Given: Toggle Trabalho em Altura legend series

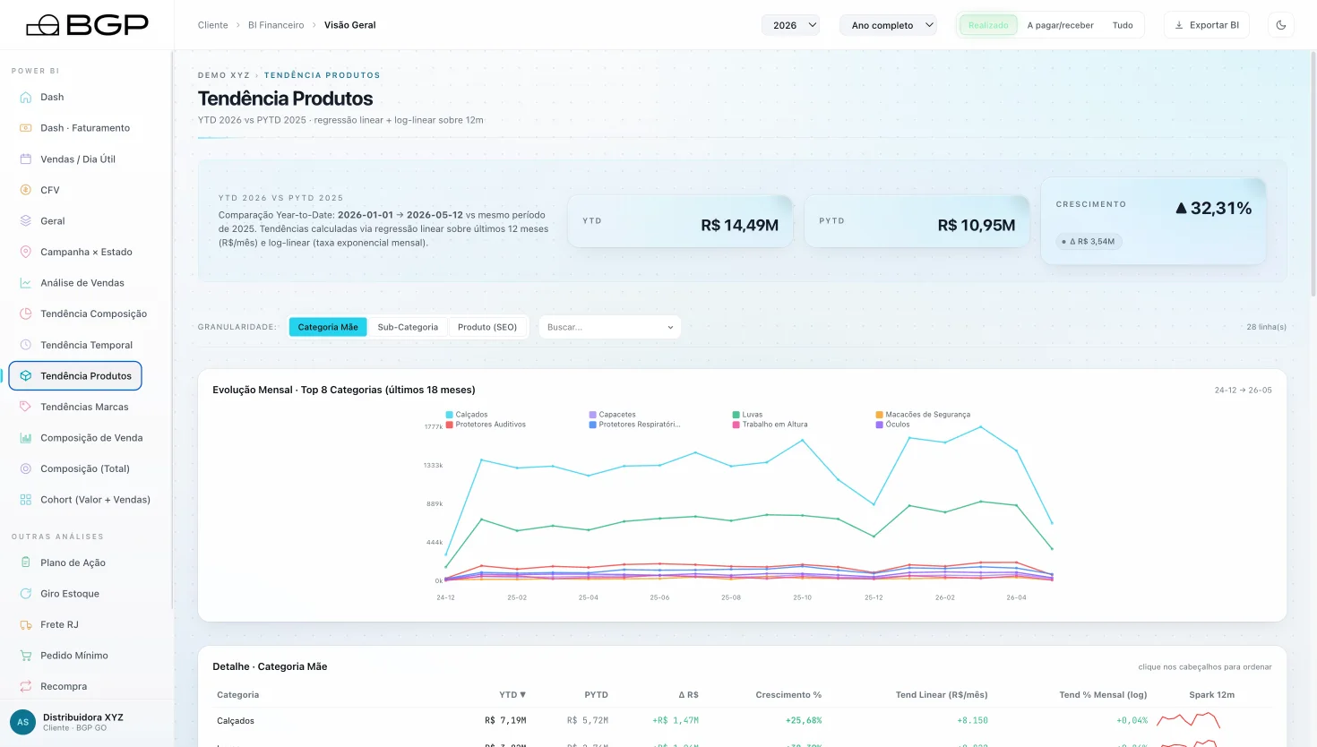Looking at the screenshot, I should tap(770, 425).
